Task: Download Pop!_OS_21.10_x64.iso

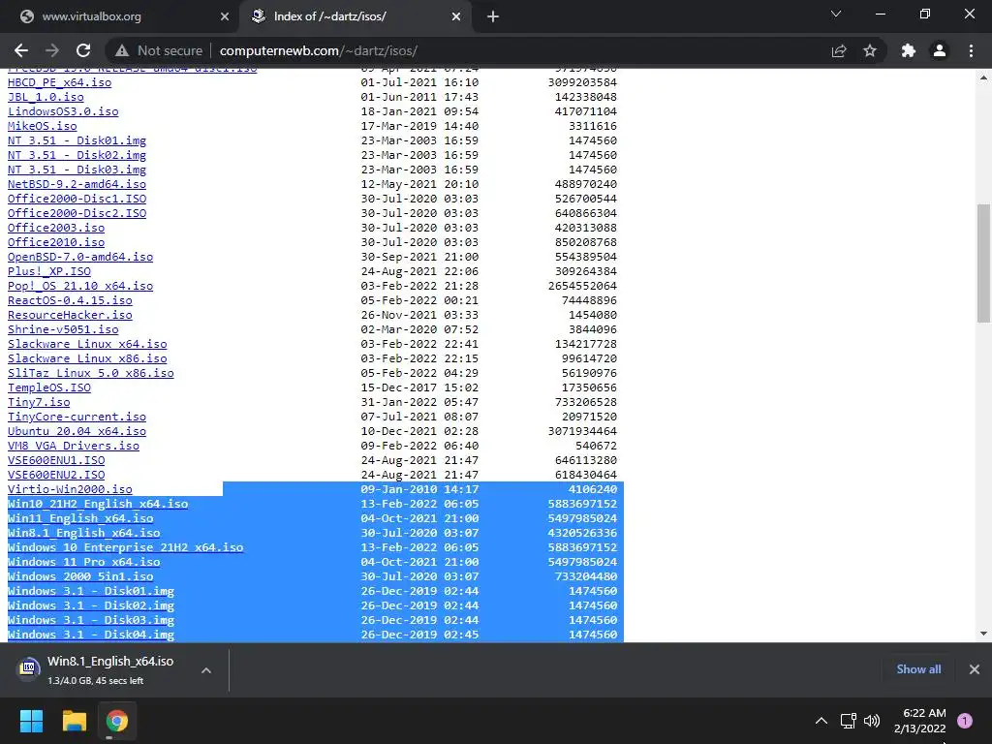Action: pyautogui.click(x=80, y=286)
